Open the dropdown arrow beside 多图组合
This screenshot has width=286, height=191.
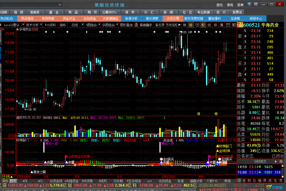click(117, 25)
